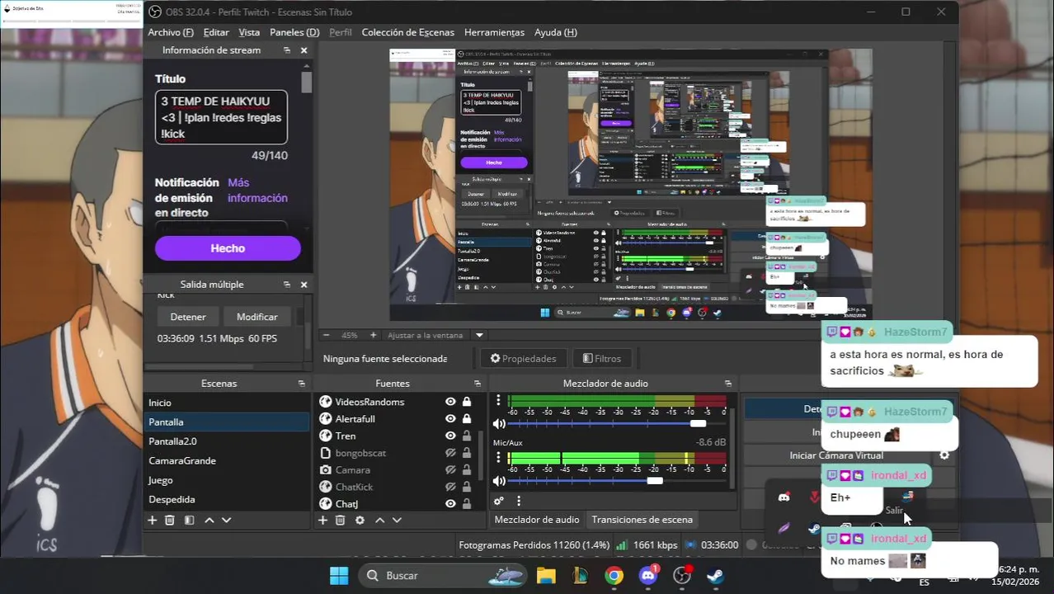This screenshot has width=1054, height=594.
Task: Move selected scene up with arrow icon
Action: pos(209,521)
